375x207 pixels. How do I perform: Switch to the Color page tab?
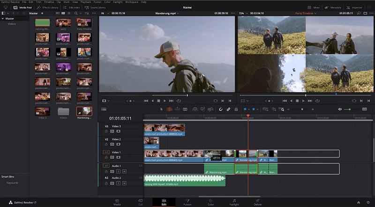(210, 202)
